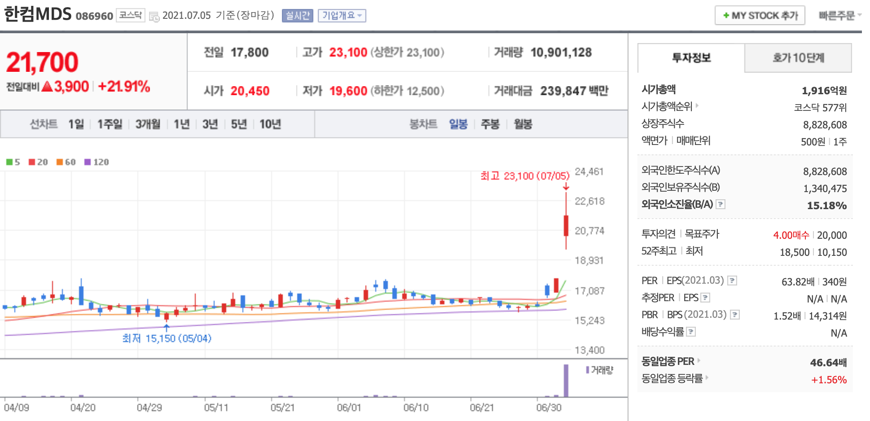Switch to the 호가10단계 tab

[x=798, y=58]
